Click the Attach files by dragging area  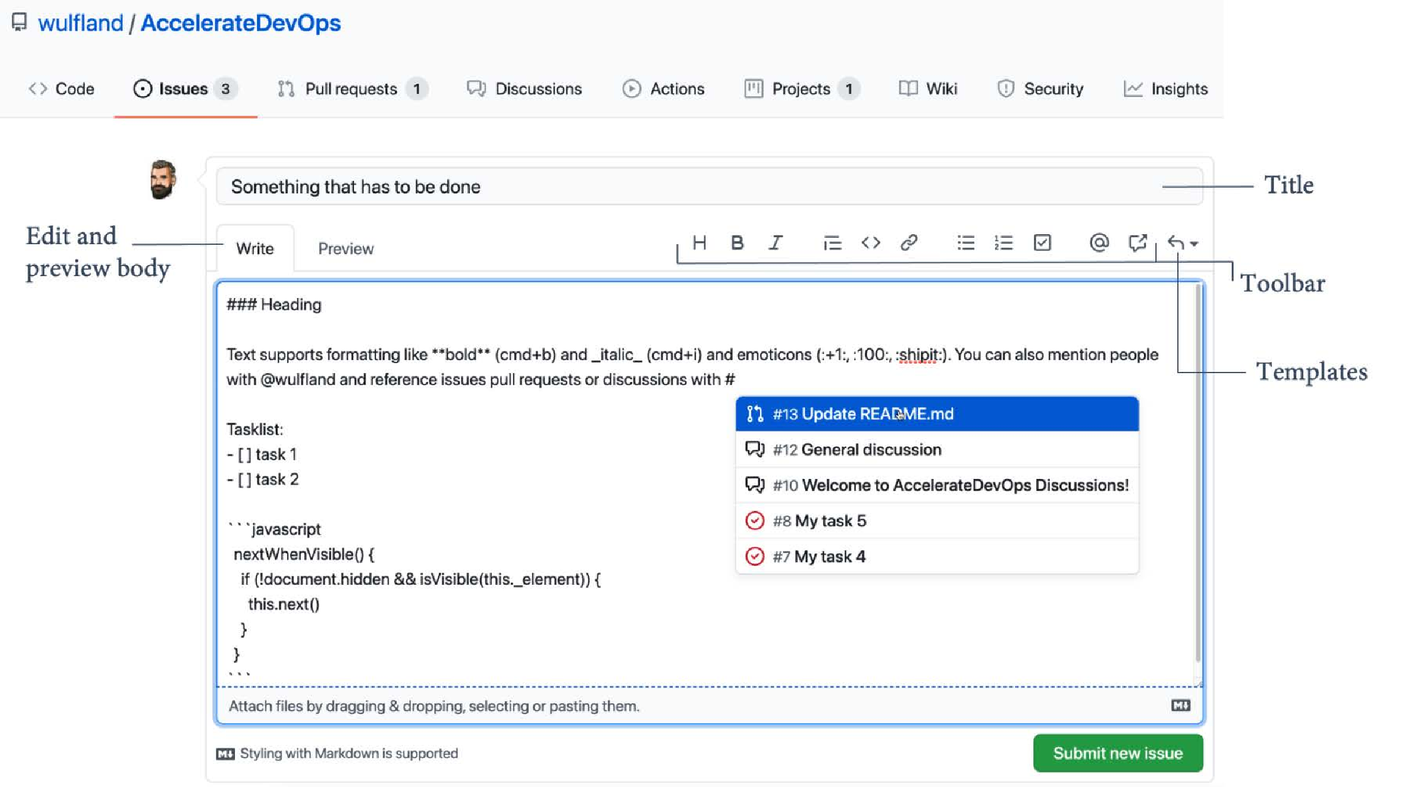tap(709, 706)
